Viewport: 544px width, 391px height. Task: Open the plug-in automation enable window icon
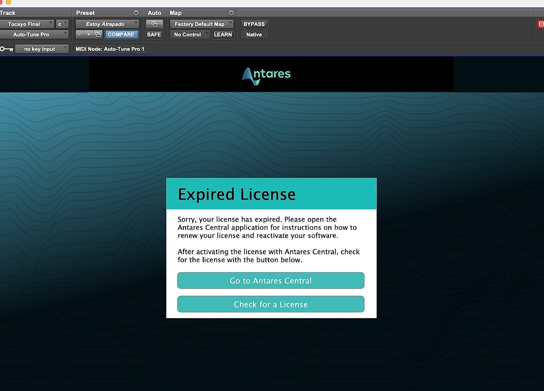click(x=154, y=24)
